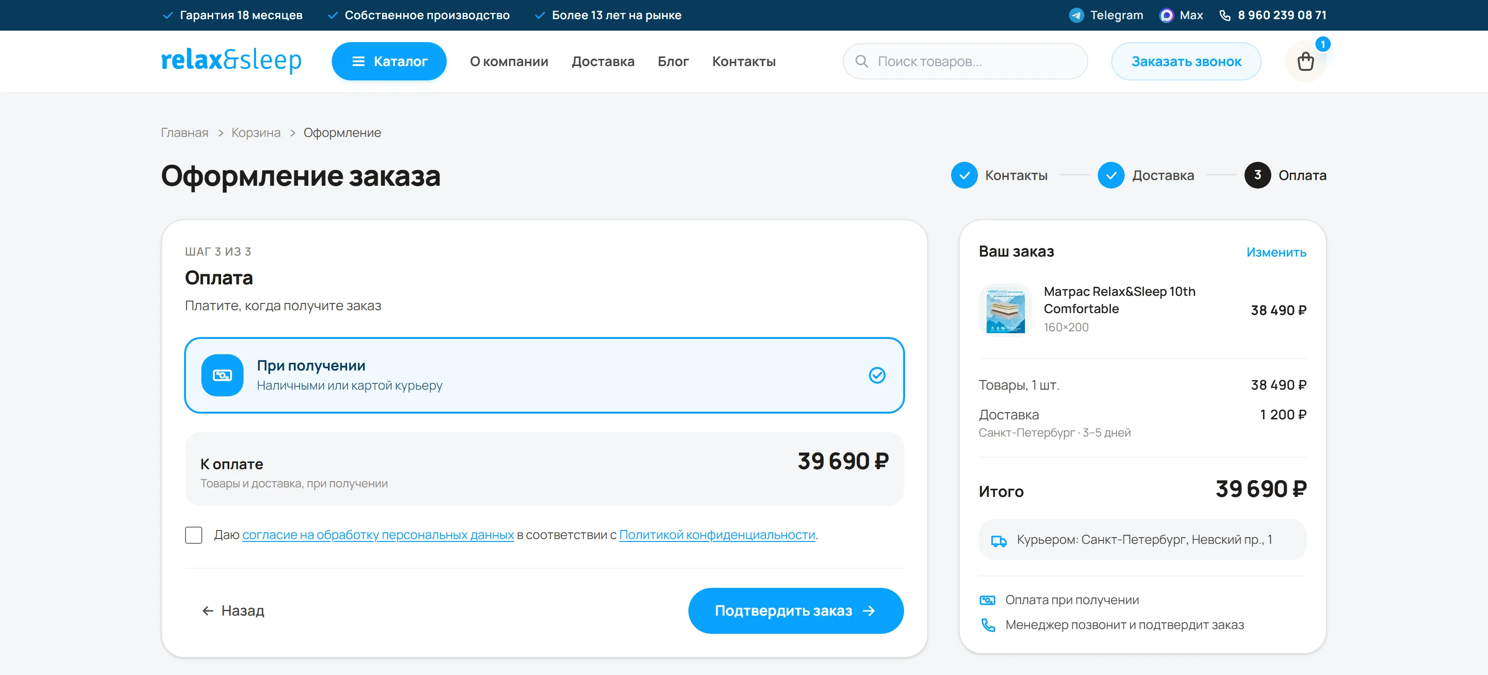
Task: Click the Telegram icon in top bar
Action: click(x=1076, y=15)
